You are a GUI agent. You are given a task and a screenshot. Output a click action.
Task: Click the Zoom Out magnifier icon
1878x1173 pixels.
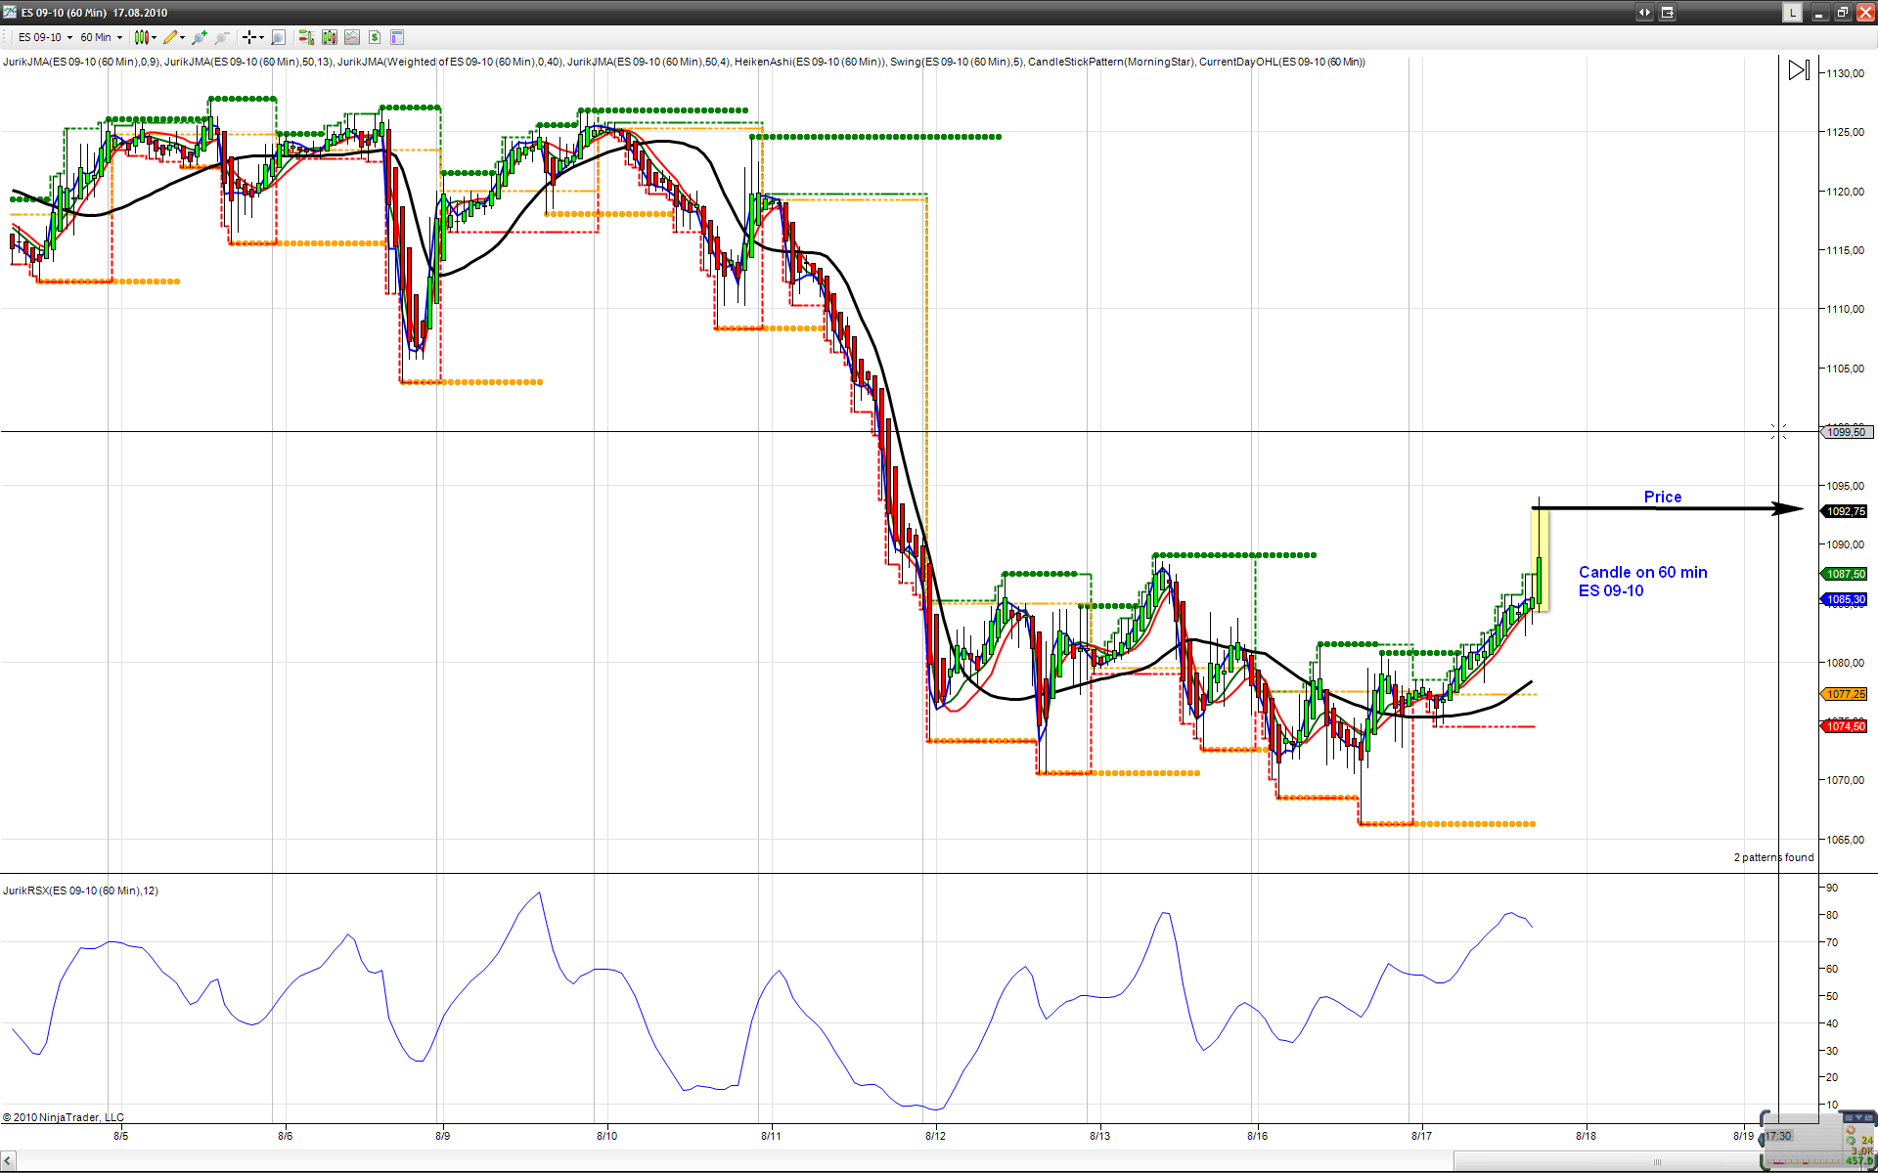(222, 37)
